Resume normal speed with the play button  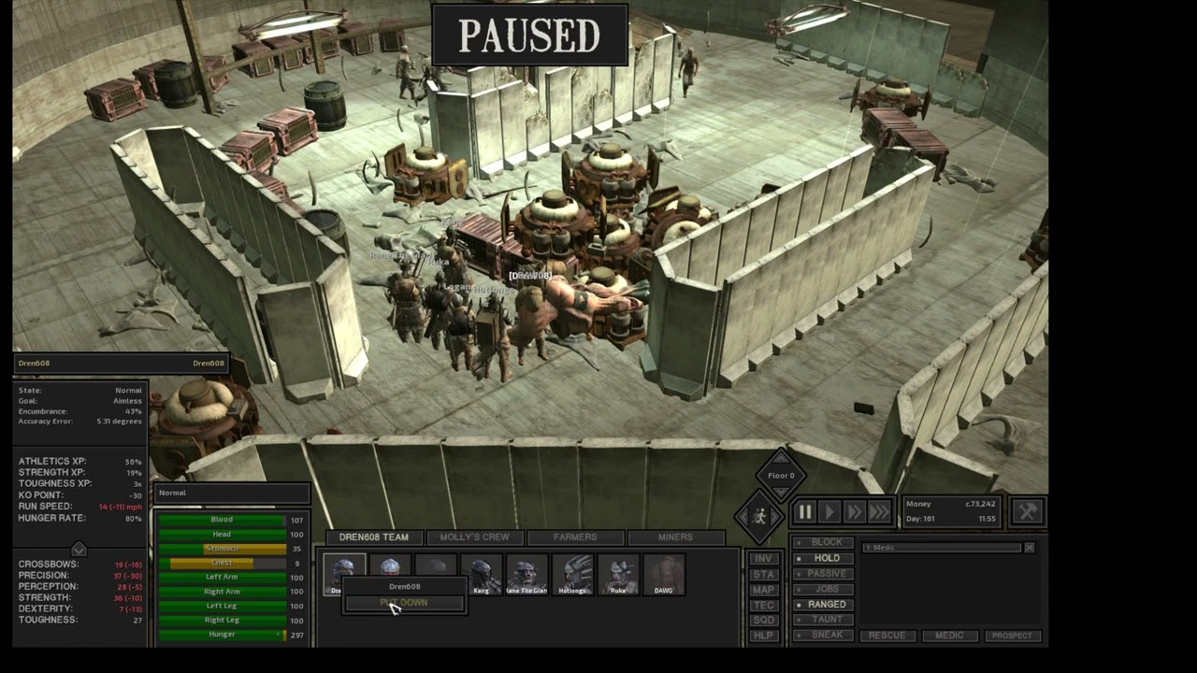(x=829, y=512)
